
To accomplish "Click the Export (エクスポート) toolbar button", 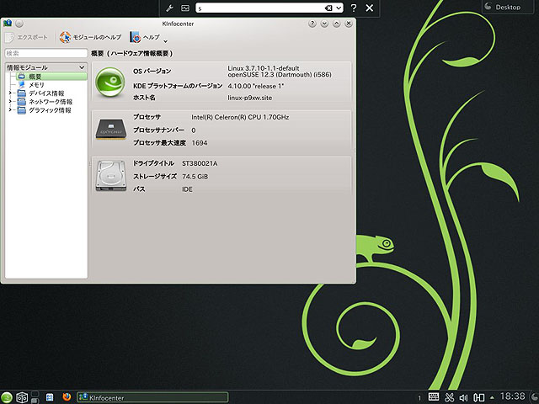I will (x=26, y=37).
